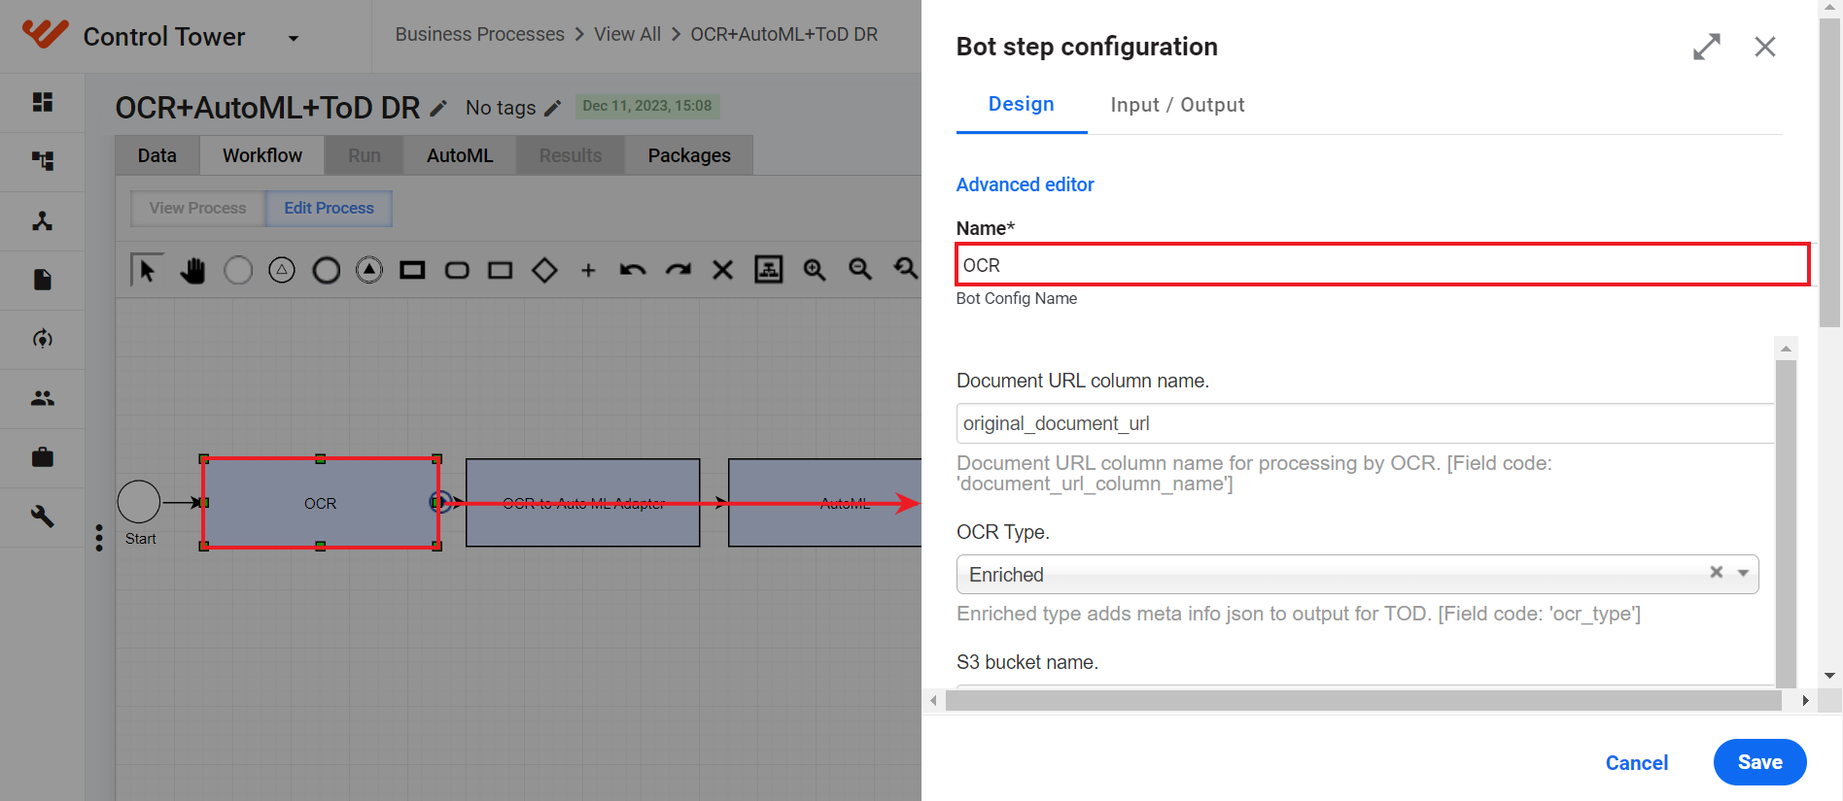Click the horizontal scrollbar in panel
The image size is (1843, 801).
(1363, 700)
